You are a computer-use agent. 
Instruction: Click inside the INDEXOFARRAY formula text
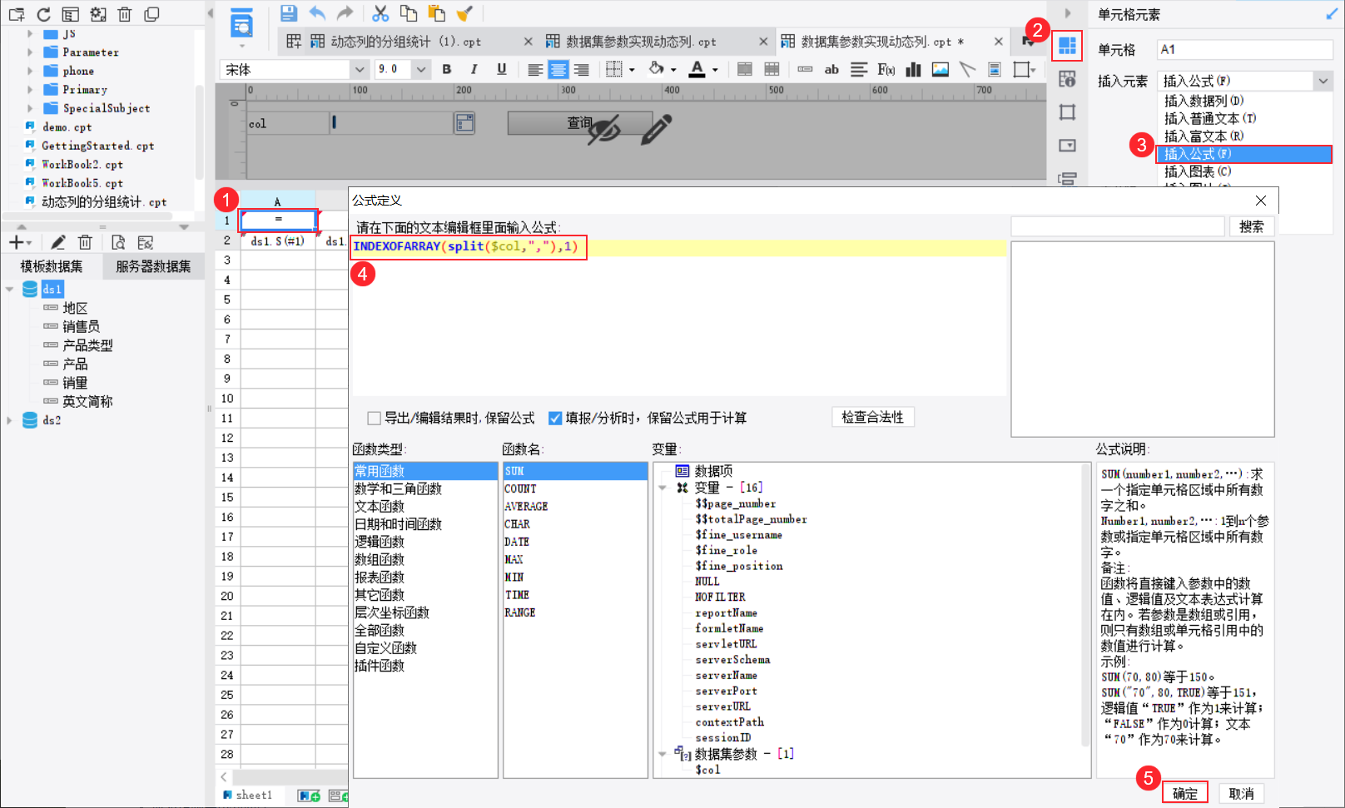pyautogui.click(x=465, y=246)
